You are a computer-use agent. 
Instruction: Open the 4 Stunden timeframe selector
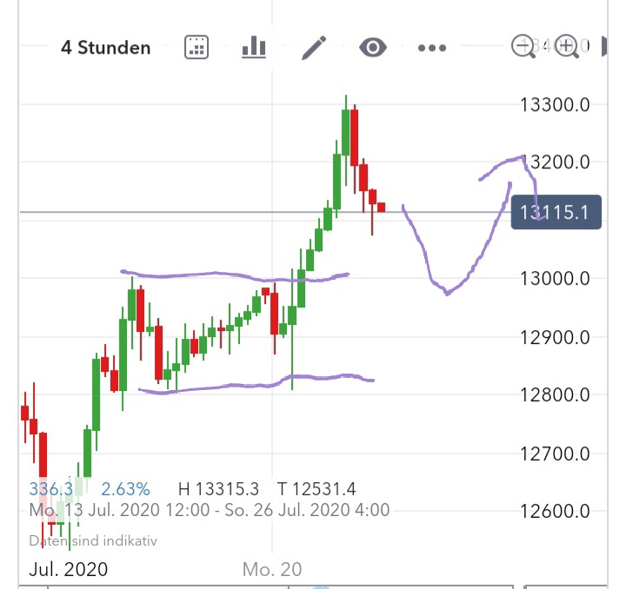[105, 48]
